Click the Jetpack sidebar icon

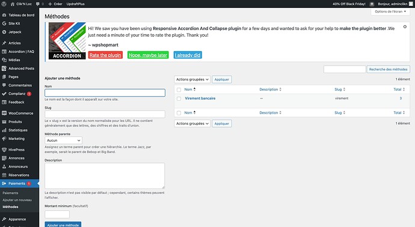4,32
